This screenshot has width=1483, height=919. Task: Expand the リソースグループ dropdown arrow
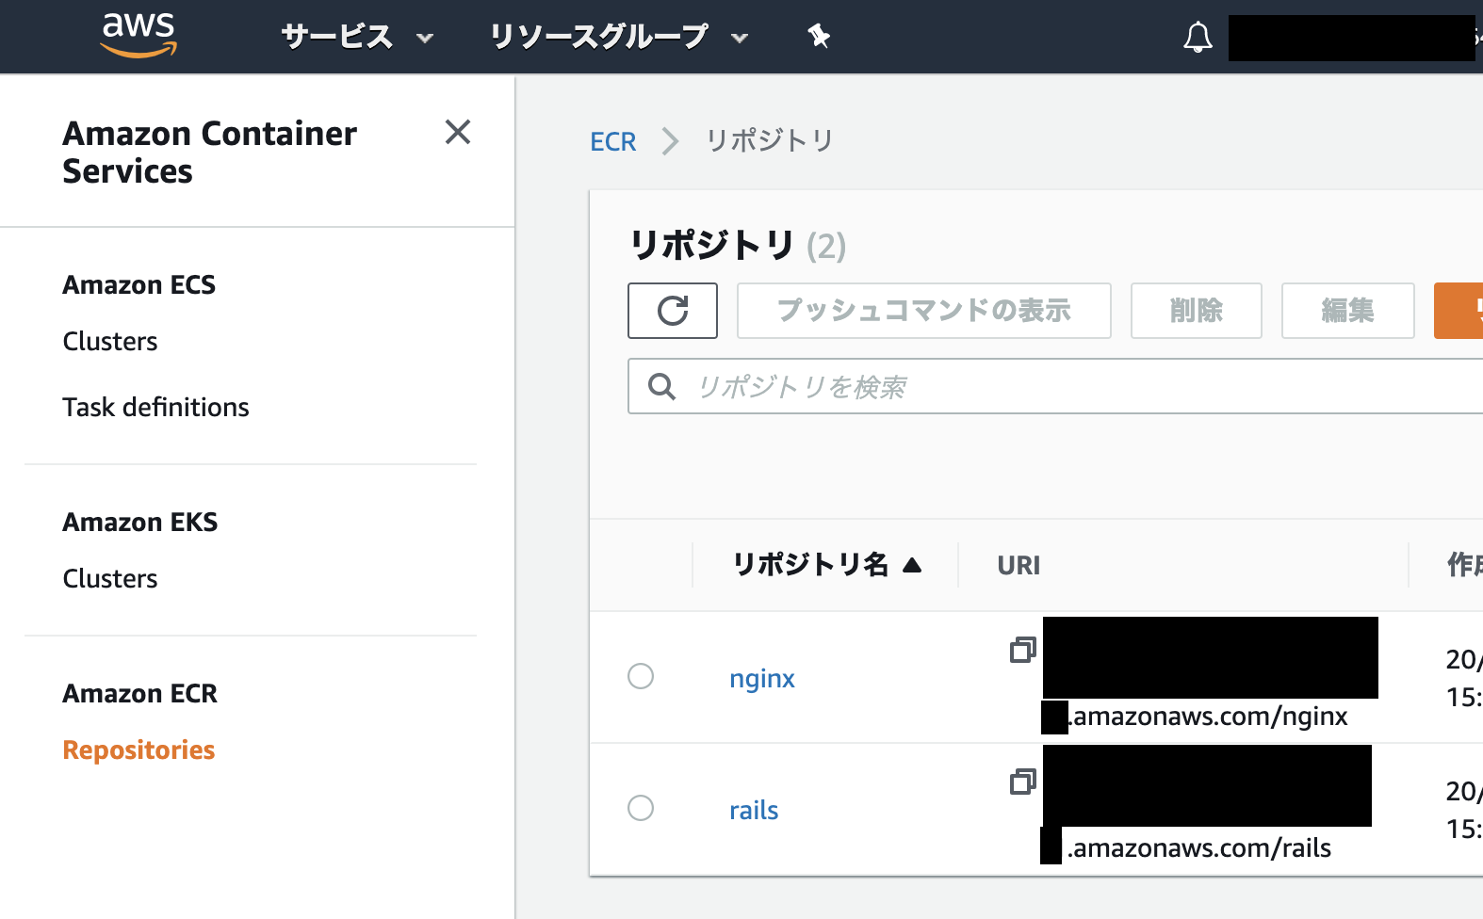coord(740,39)
